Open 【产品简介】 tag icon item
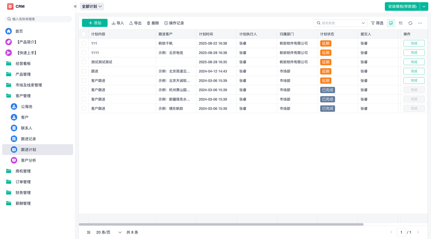 point(9,42)
